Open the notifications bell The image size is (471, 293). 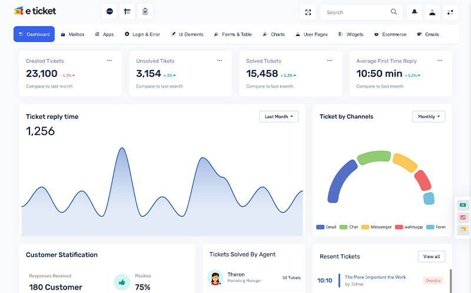click(x=414, y=12)
